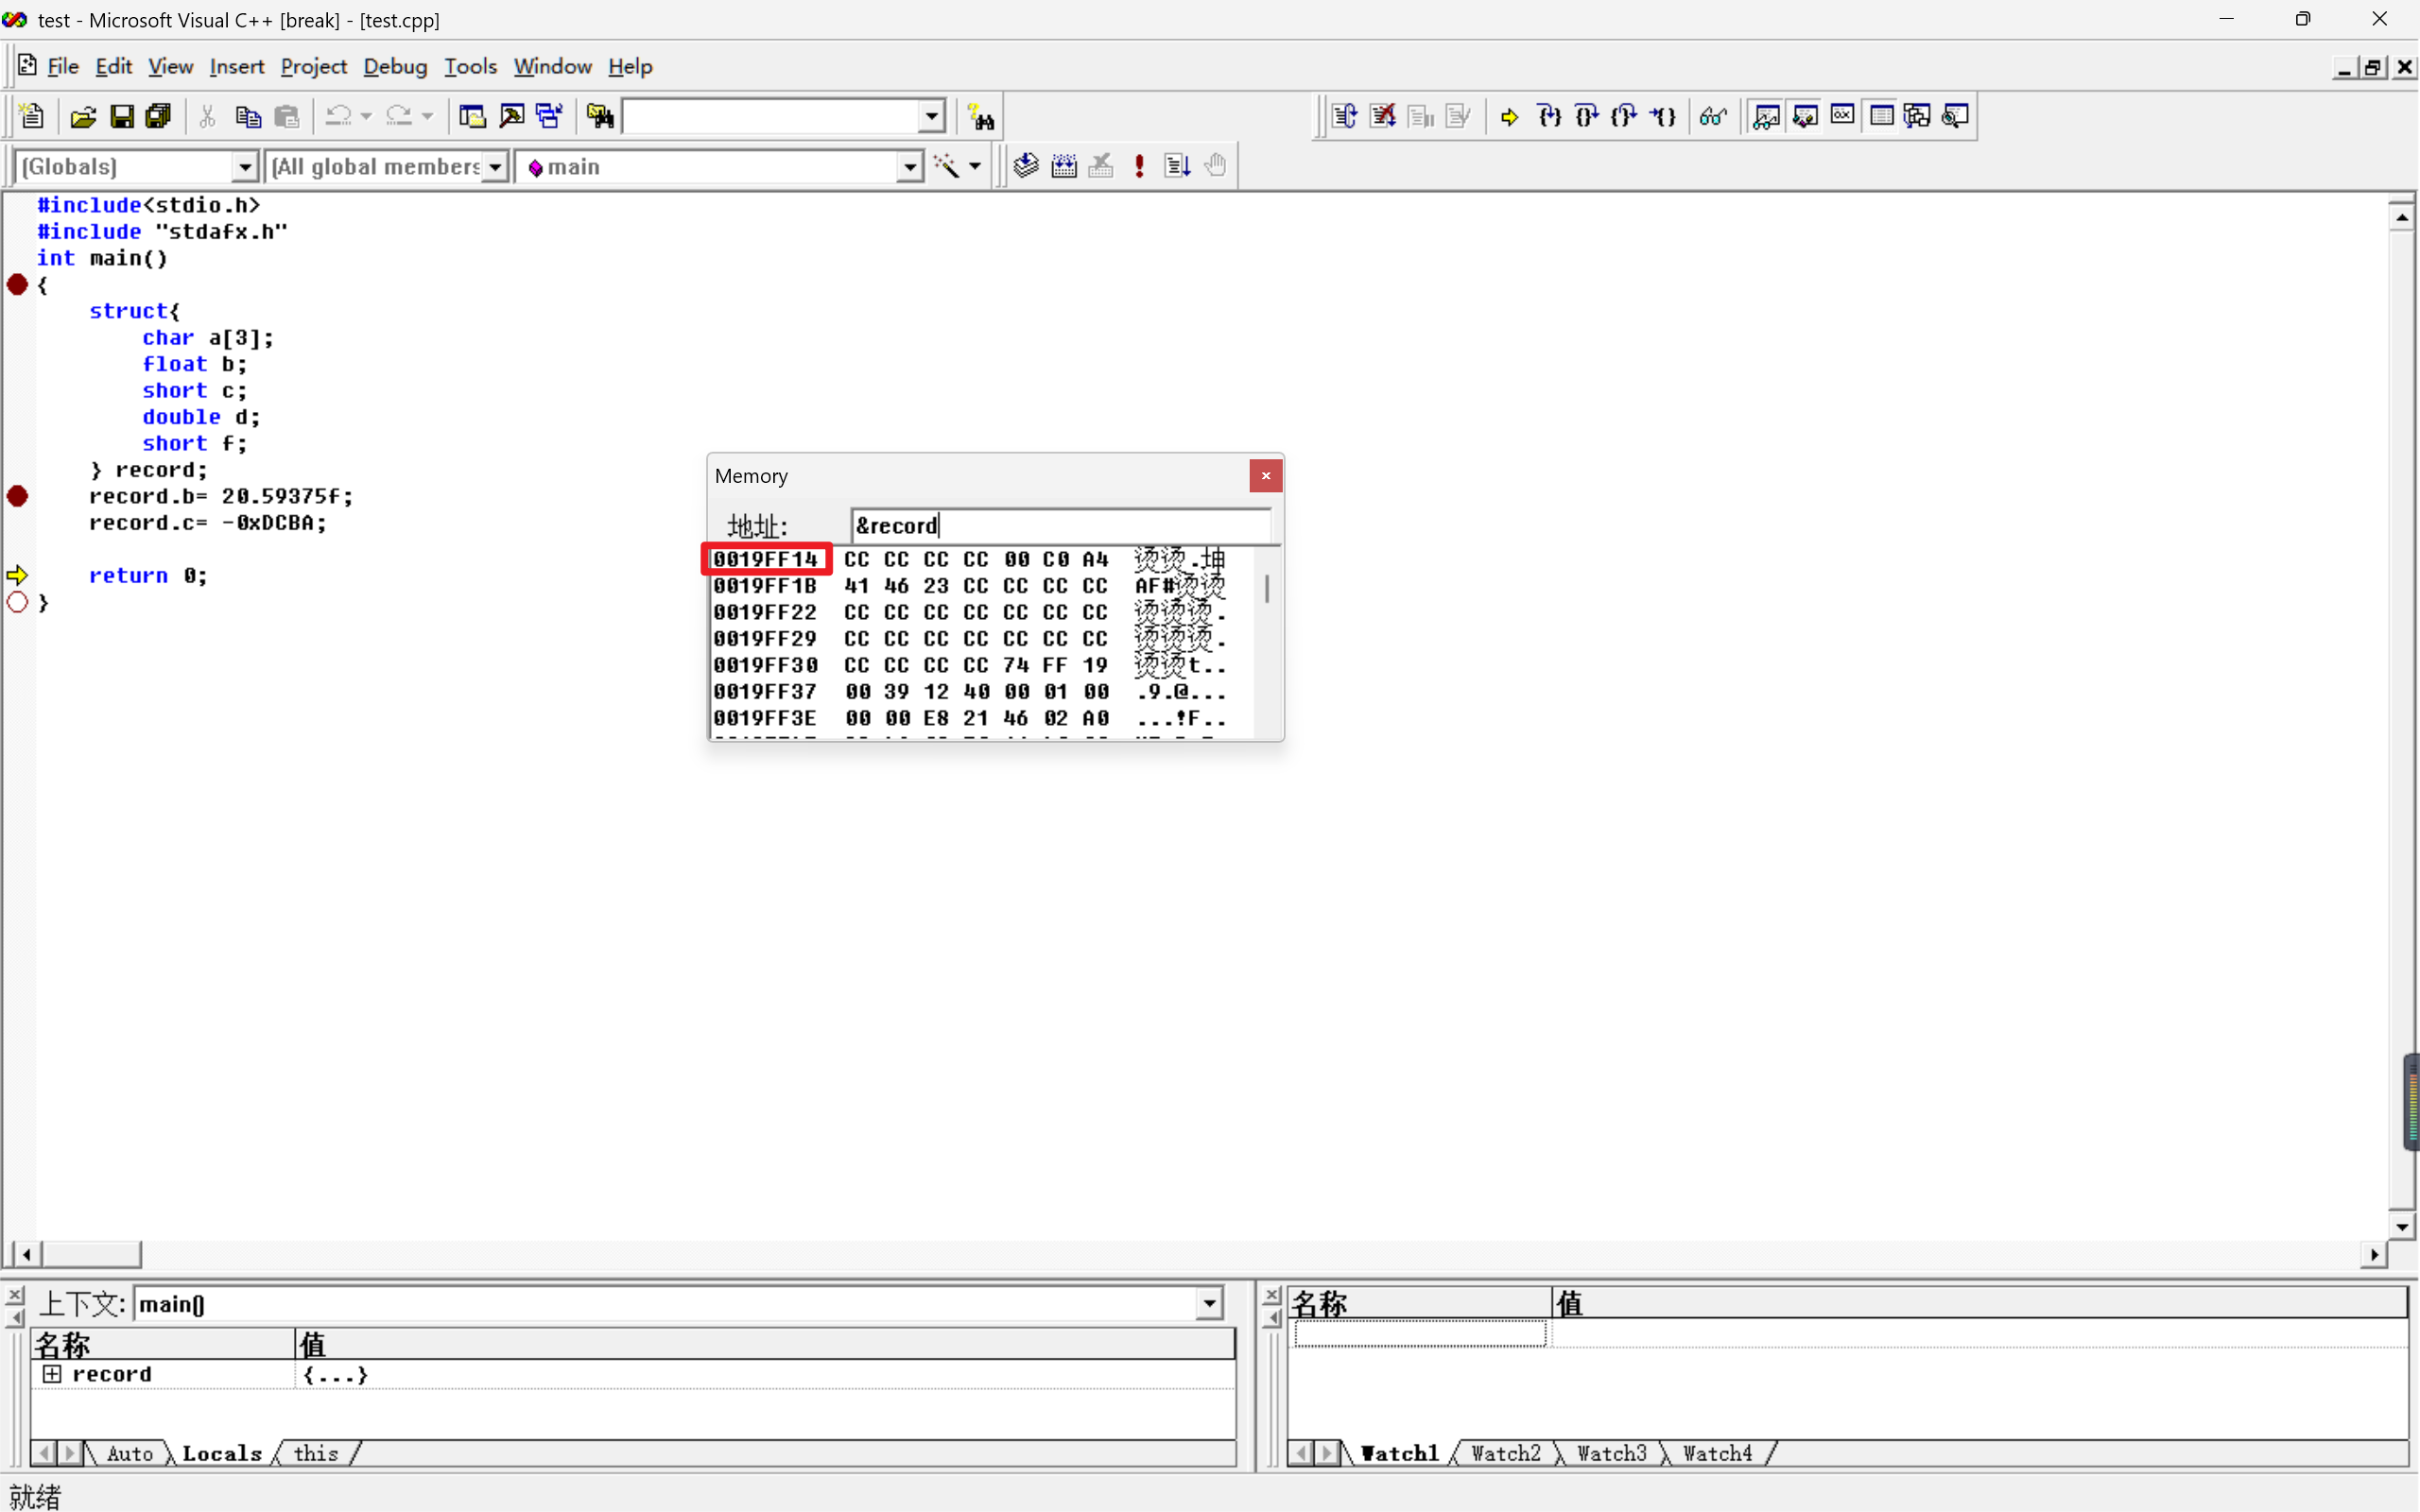Click the Find in Files icon
Image resolution: width=2420 pixels, height=1512 pixels.
point(600,117)
